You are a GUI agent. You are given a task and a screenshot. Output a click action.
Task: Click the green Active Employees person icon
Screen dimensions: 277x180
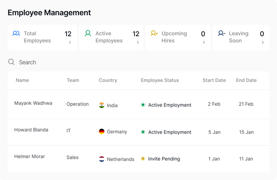(x=88, y=33)
